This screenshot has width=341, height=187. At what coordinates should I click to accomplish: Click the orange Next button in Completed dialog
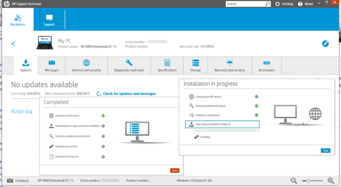(x=174, y=170)
